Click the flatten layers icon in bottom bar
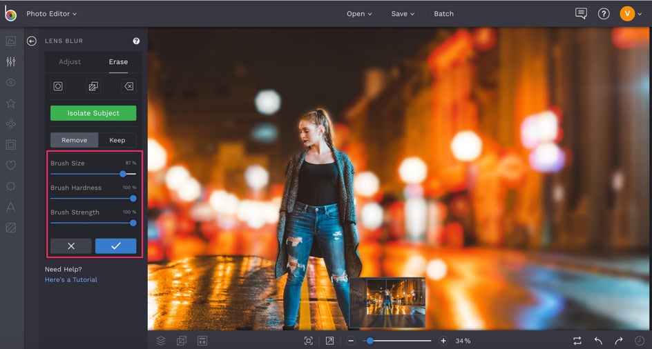Screen dimensions: 652x349 tap(181, 341)
